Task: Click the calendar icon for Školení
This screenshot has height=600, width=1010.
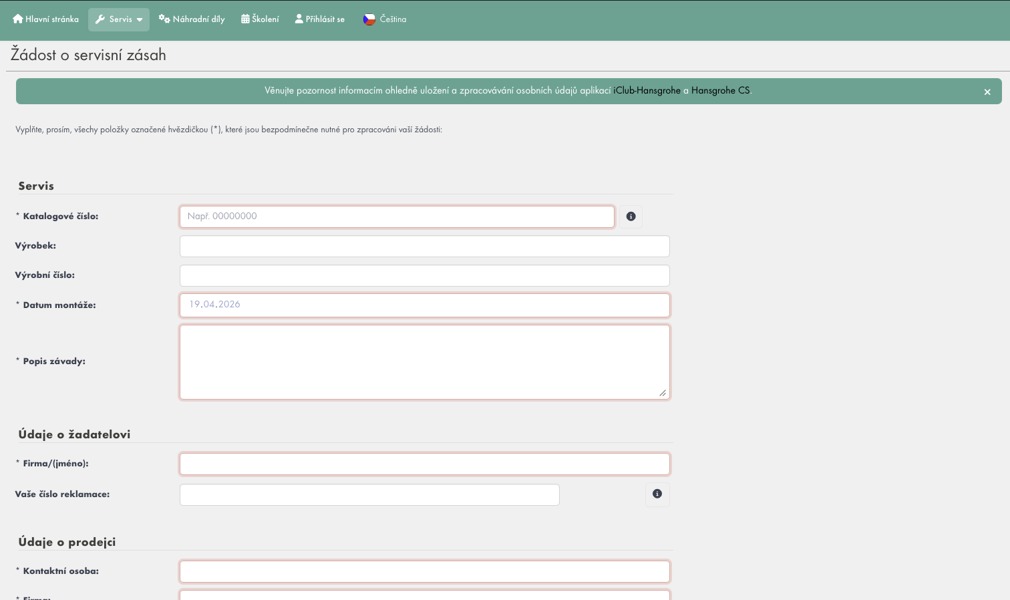Action: coord(245,19)
